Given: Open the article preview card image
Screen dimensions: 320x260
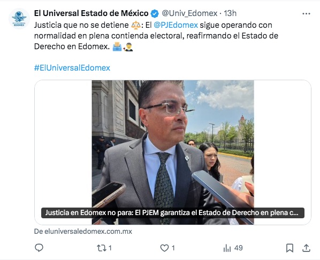Looking at the screenshot, I should click(x=173, y=152).
